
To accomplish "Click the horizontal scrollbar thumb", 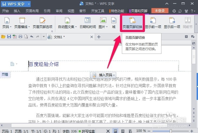I will (89, 125).
